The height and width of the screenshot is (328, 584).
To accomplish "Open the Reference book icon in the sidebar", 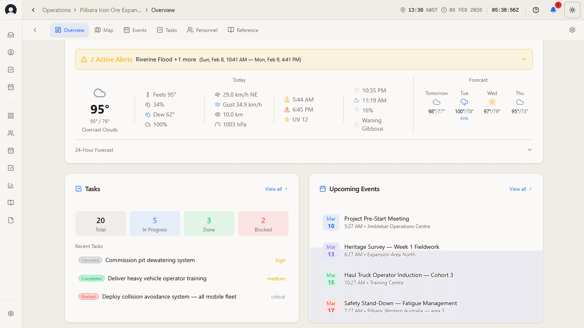I will click(x=11, y=203).
